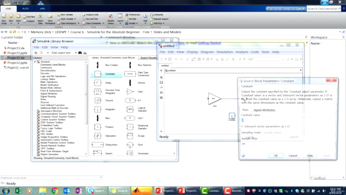346x195 pixels.
Task: Open the View menu in Library Browser
Action: coord(54,47)
